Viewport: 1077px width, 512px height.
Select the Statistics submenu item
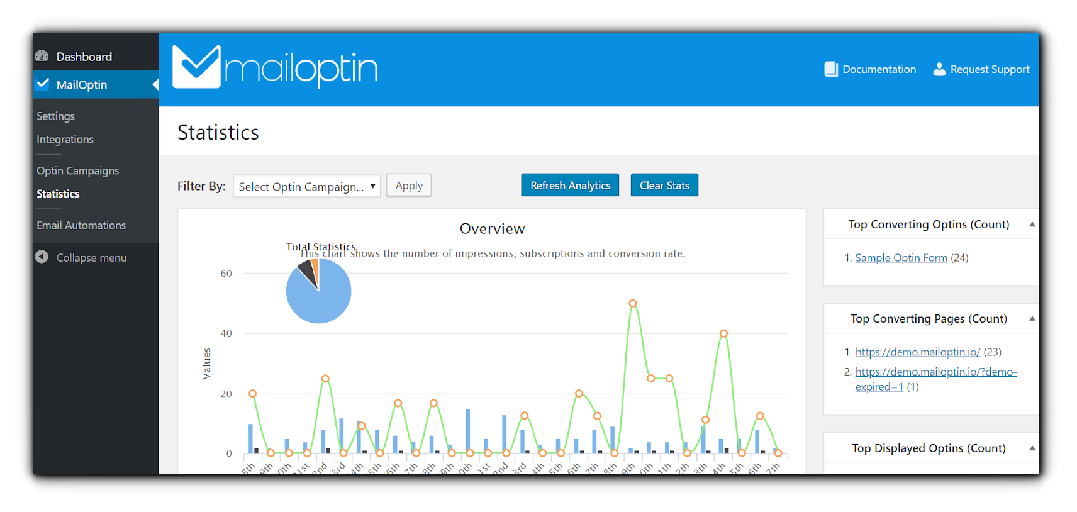(58, 194)
